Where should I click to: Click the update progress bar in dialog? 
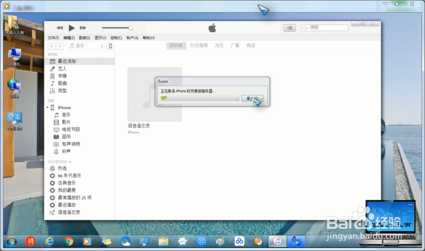click(x=200, y=99)
